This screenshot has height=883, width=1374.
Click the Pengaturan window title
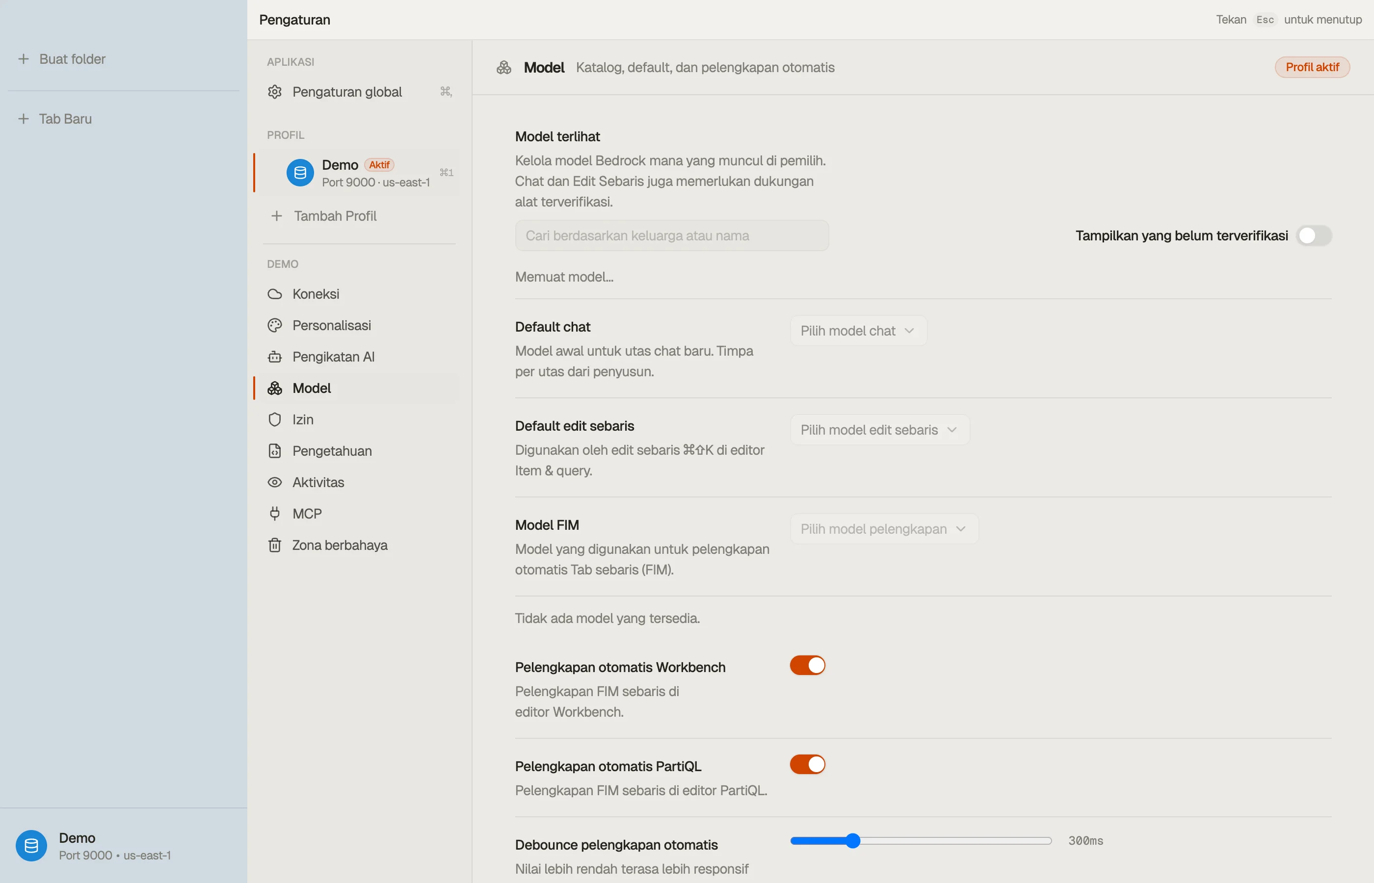pos(295,20)
